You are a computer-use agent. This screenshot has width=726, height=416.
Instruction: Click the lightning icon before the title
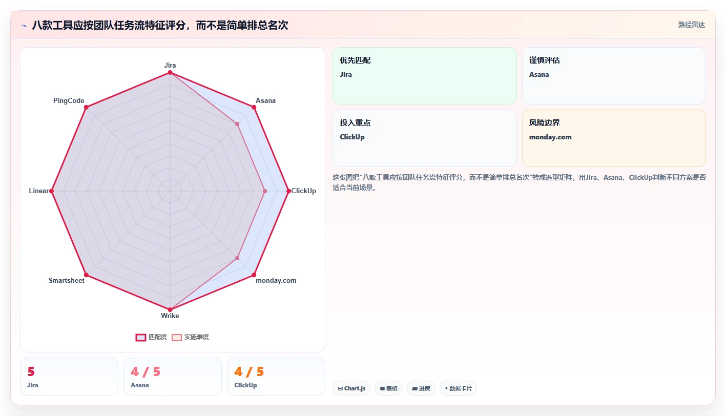pos(25,25)
